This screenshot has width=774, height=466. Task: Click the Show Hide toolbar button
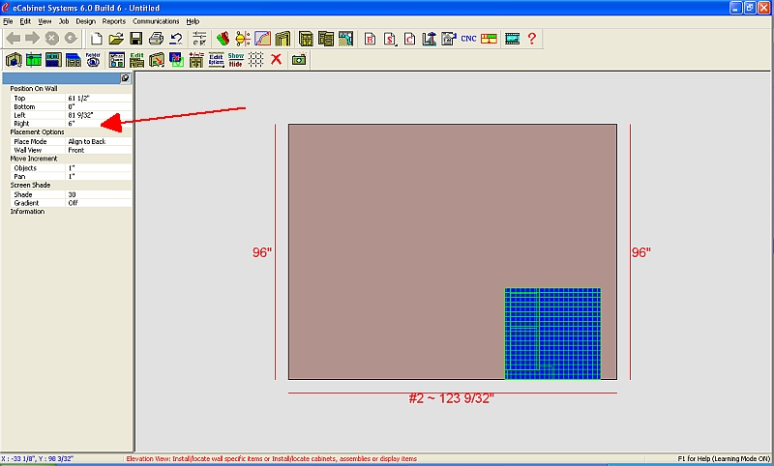click(x=236, y=59)
